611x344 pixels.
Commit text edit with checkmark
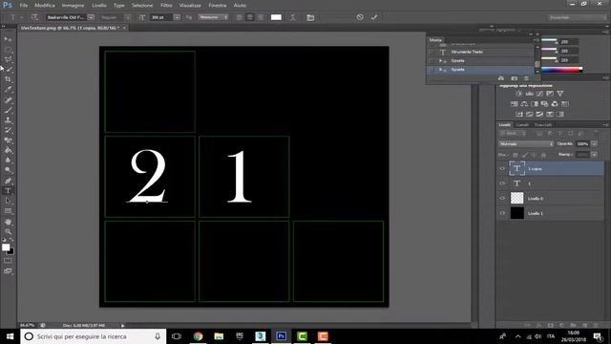point(374,17)
